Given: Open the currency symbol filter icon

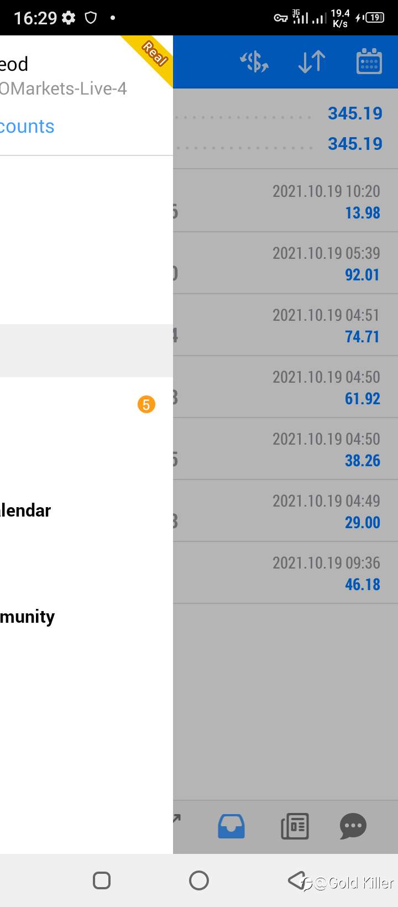Looking at the screenshot, I should 254,61.
